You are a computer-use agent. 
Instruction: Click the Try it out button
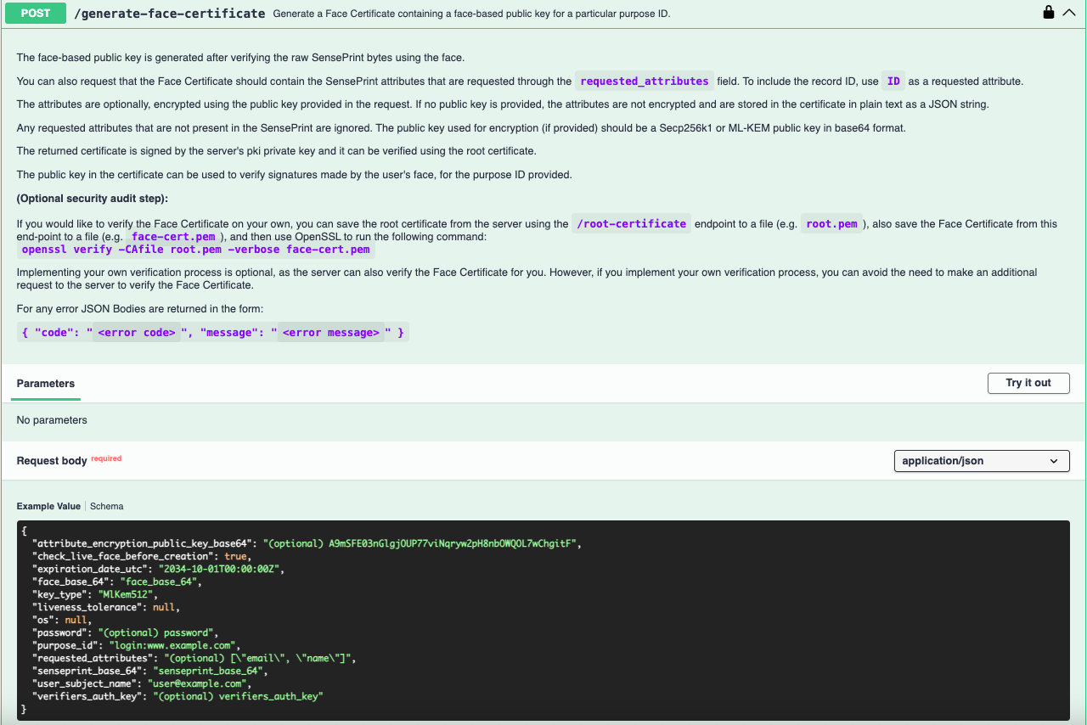[1028, 383]
